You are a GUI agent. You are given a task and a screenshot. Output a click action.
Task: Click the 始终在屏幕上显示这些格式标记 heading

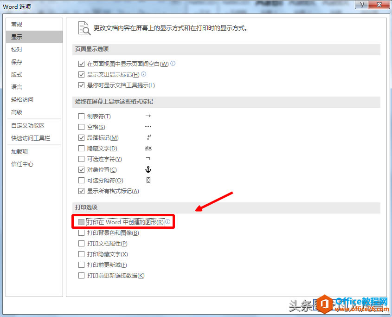click(x=114, y=101)
